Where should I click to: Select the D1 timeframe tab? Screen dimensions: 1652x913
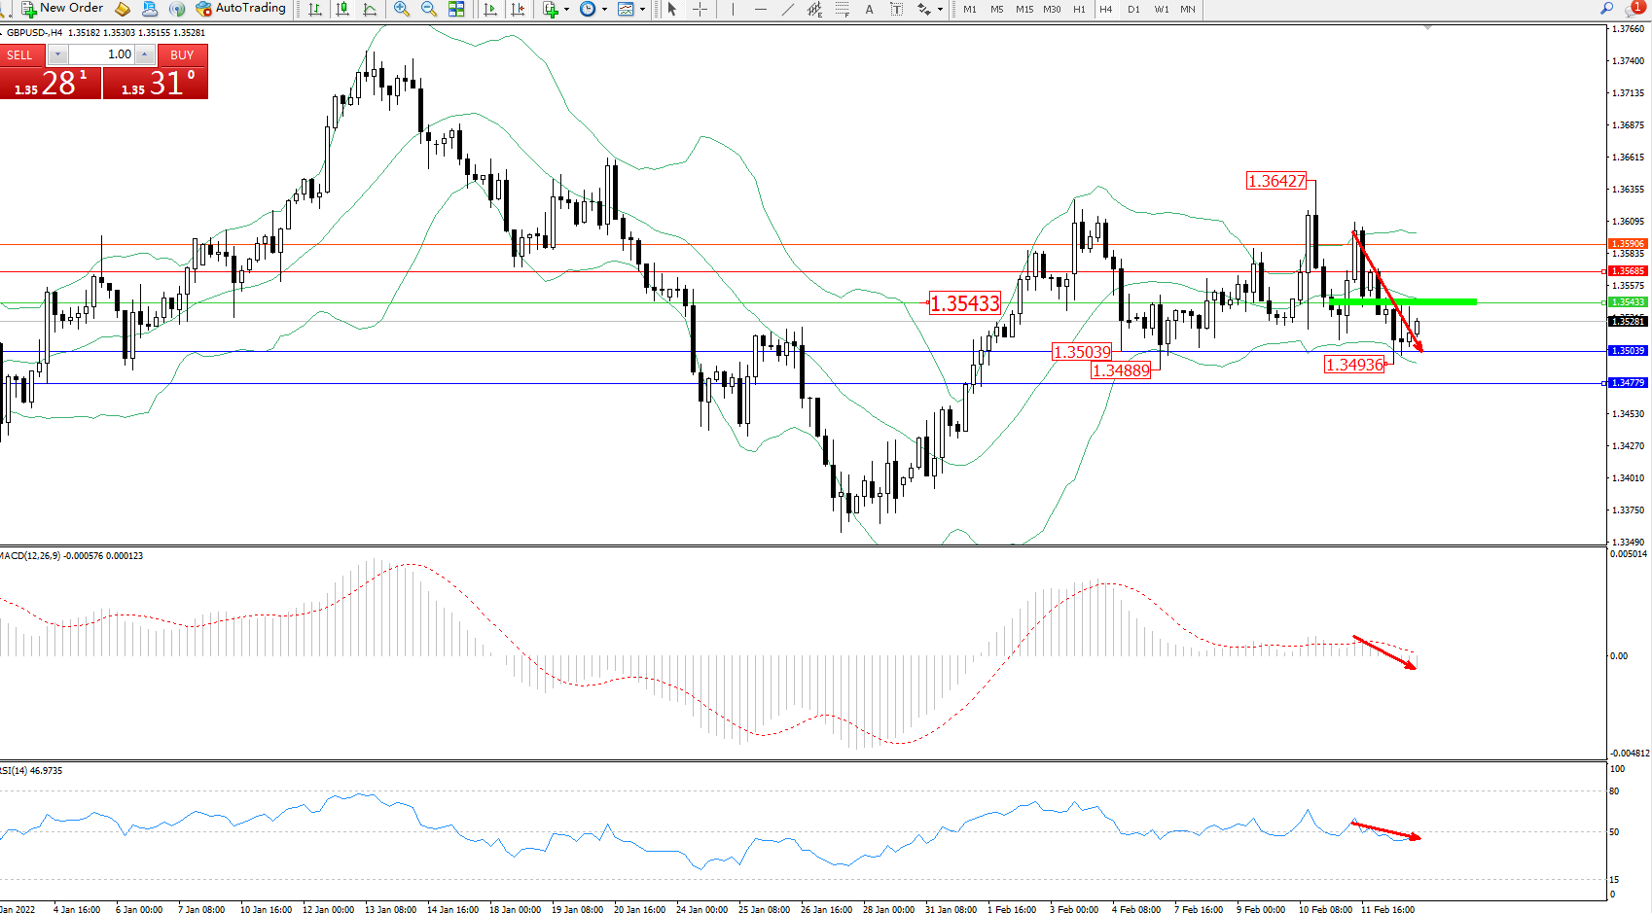[1133, 9]
